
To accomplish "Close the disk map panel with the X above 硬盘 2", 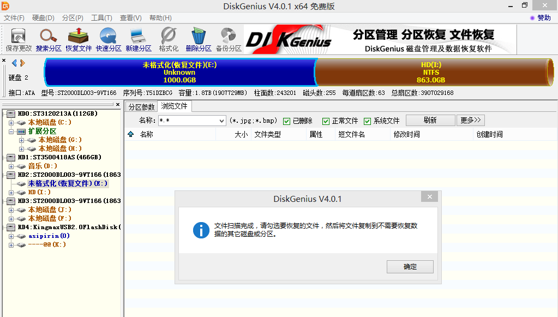I will click(4, 61).
